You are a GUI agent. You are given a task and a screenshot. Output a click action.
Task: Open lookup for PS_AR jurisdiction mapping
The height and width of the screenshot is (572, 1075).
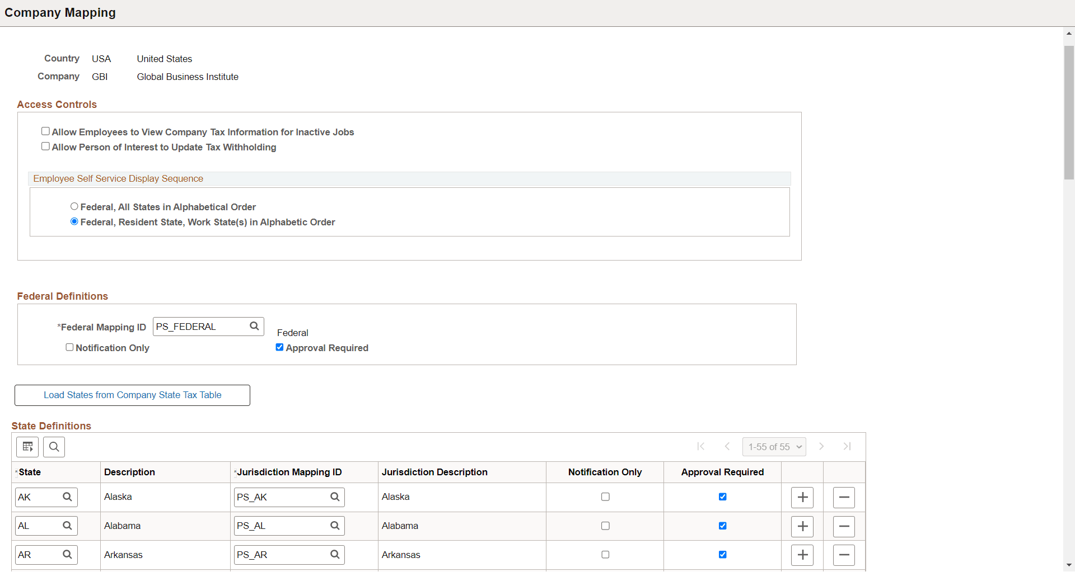tap(335, 555)
